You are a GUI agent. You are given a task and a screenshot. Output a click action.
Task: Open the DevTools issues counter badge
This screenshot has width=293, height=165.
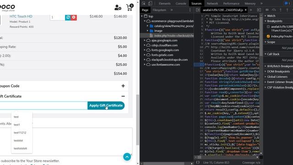click(287, 3)
